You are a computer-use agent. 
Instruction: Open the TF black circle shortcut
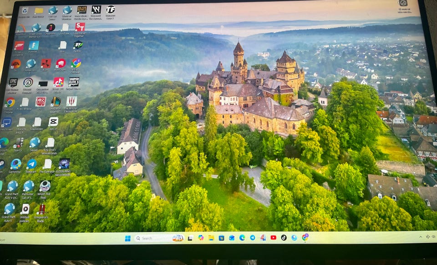click(111, 10)
